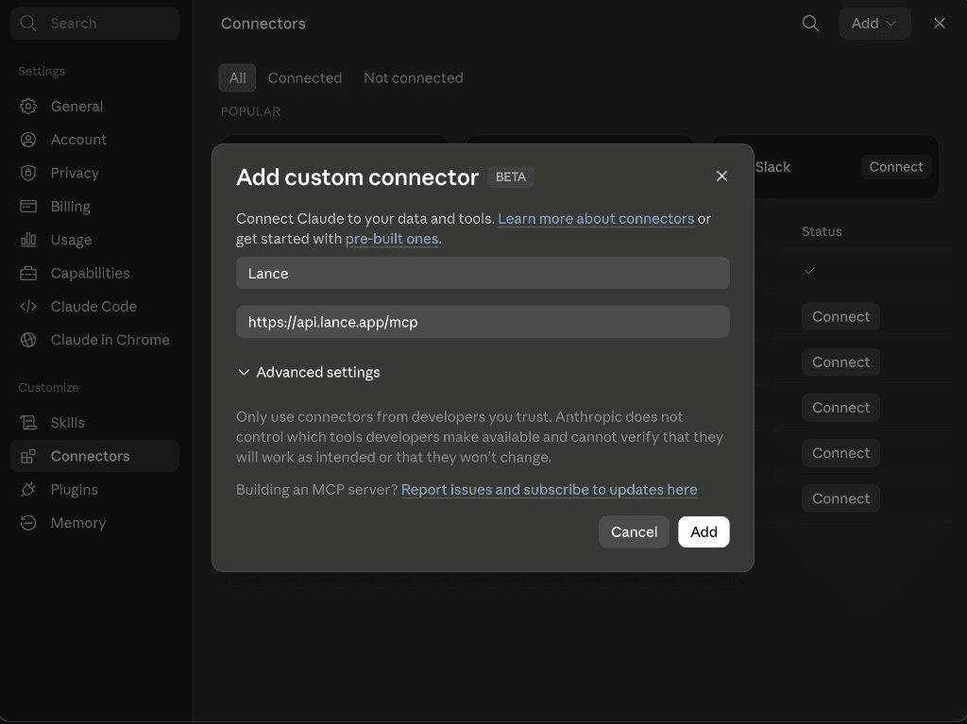The image size is (967, 724).
Task: Click the Connectors page heading
Action: (x=263, y=24)
